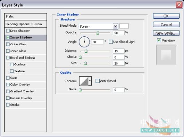Image resolution: width=184 pixels, height=137 pixels.
Task: Click the Cancel button
Action: point(166,25)
